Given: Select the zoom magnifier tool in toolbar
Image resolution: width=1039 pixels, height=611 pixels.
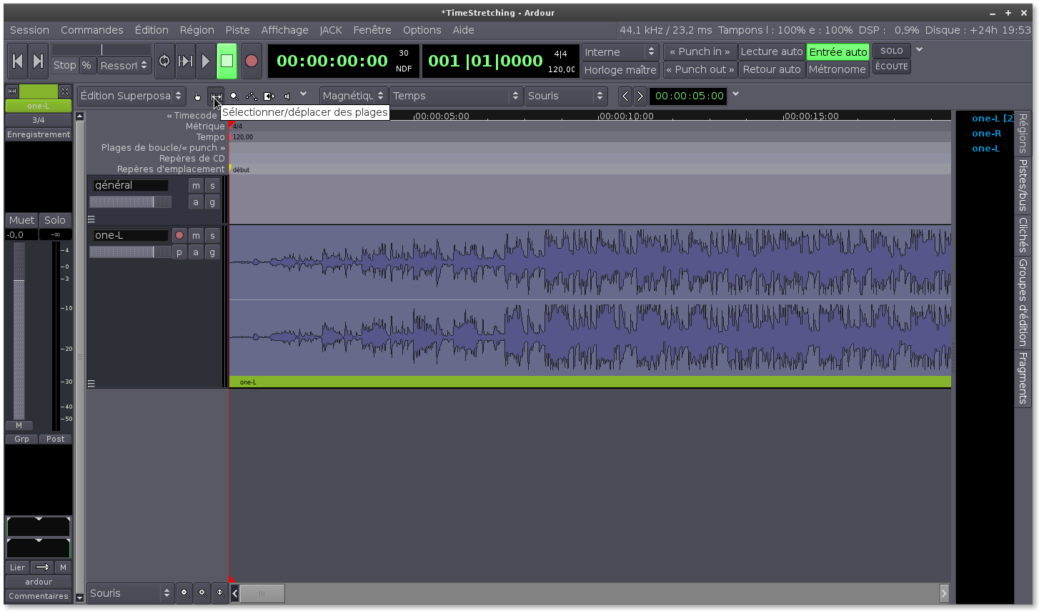Looking at the screenshot, I should pyautogui.click(x=234, y=96).
